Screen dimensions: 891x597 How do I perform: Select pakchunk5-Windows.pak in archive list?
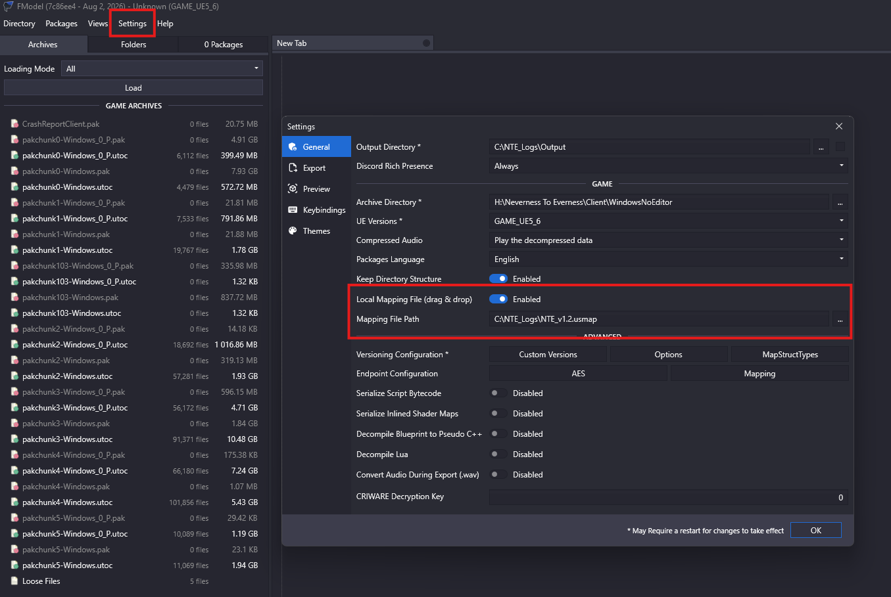[134, 550]
